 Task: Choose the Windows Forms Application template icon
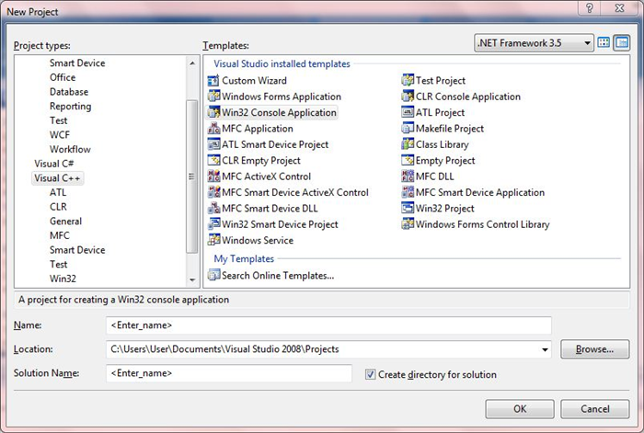coord(213,97)
